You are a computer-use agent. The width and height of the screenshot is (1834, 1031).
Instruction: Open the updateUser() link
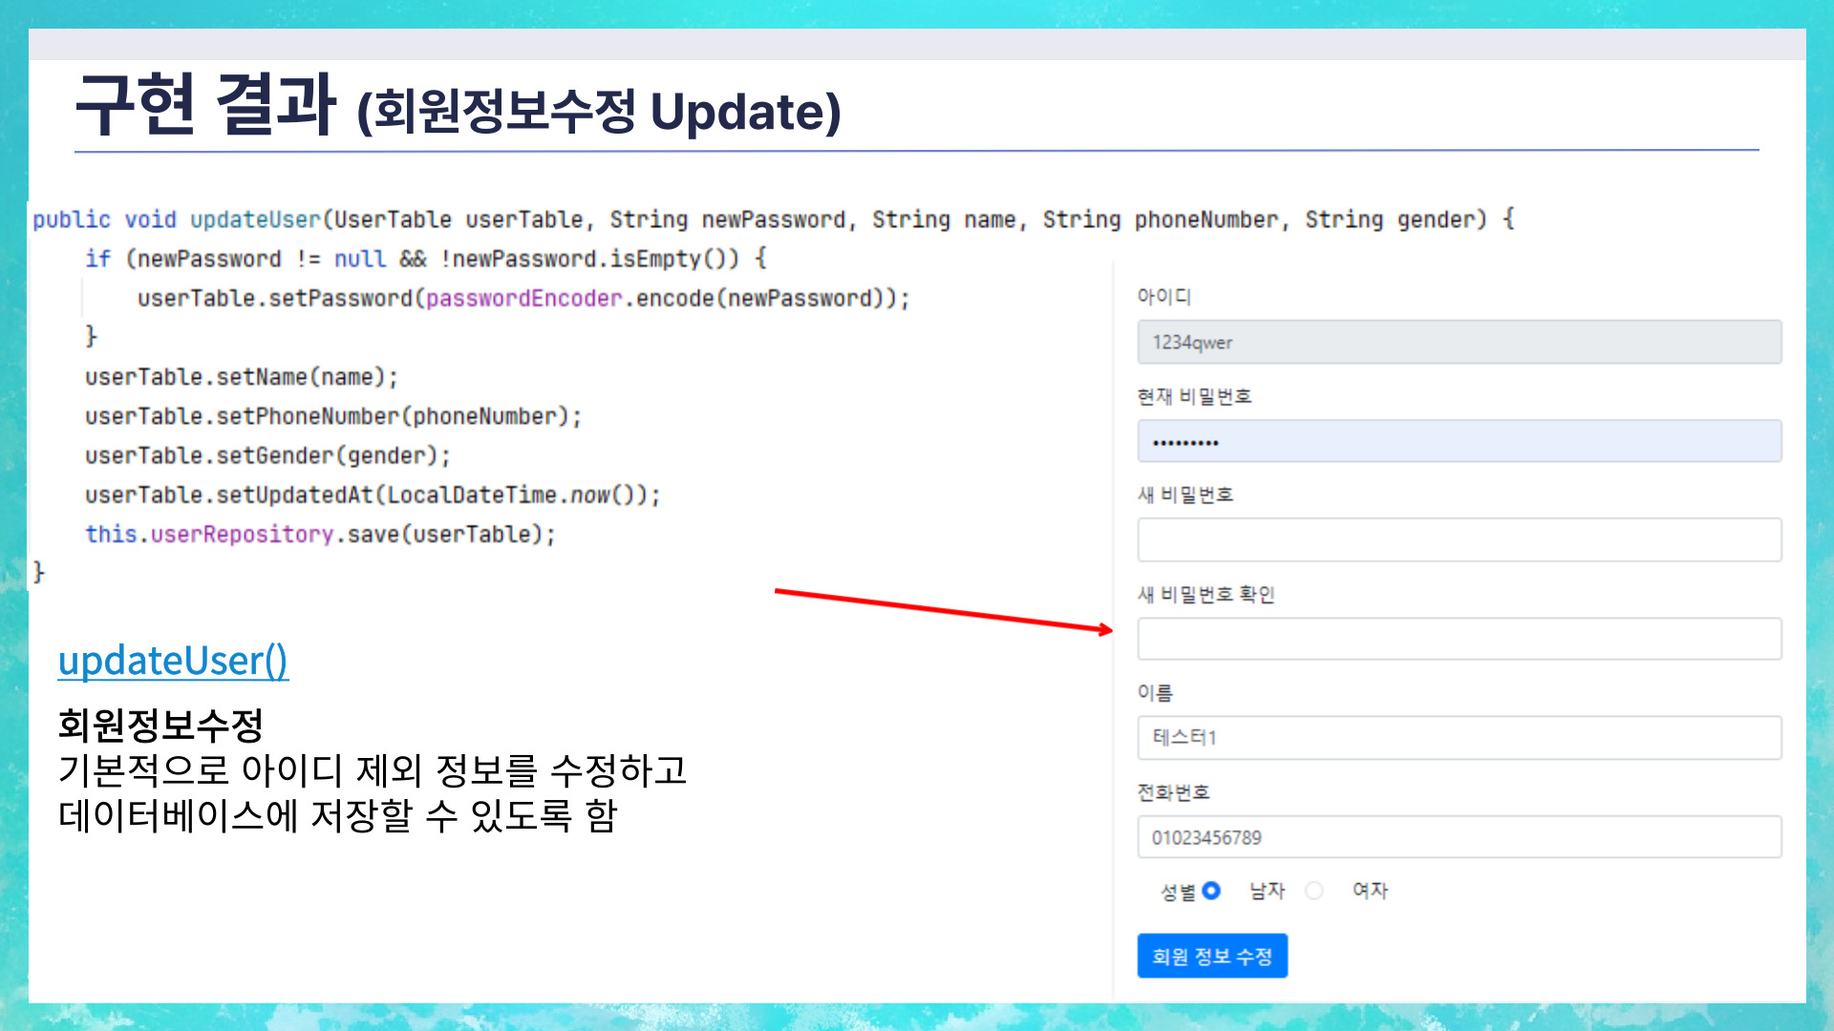tap(173, 661)
